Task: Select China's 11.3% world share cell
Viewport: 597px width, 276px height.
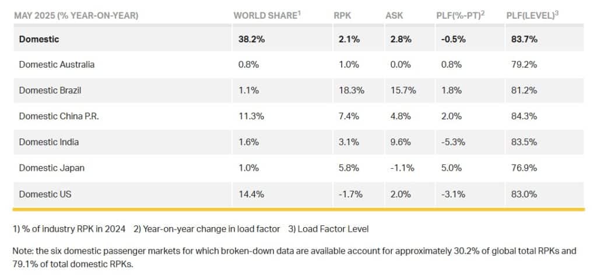Action: [x=251, y=116]
